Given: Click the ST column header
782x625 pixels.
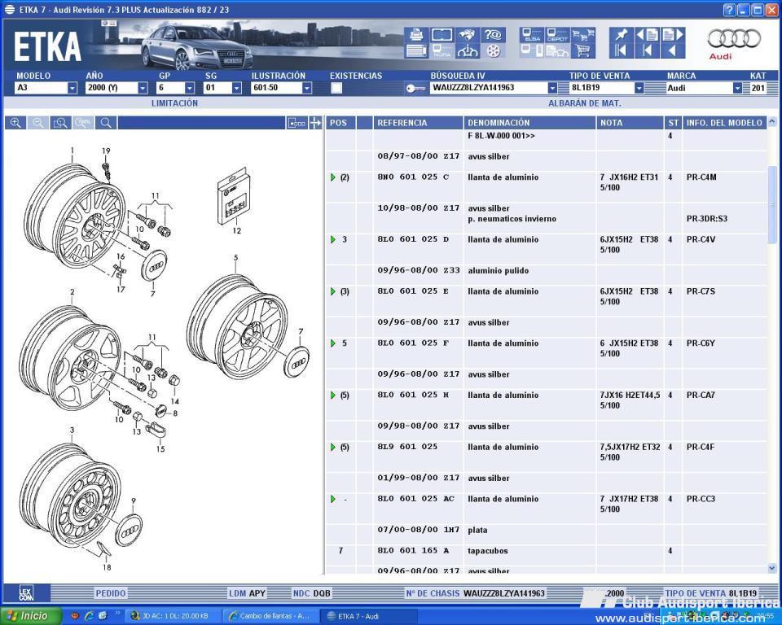Looking at the screenshot, I should [x=674, y=123].
